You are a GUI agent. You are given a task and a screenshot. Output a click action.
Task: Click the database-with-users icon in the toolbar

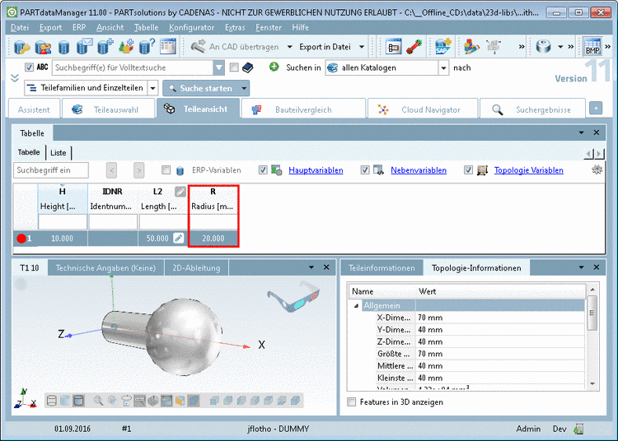(x=43, y=47)
